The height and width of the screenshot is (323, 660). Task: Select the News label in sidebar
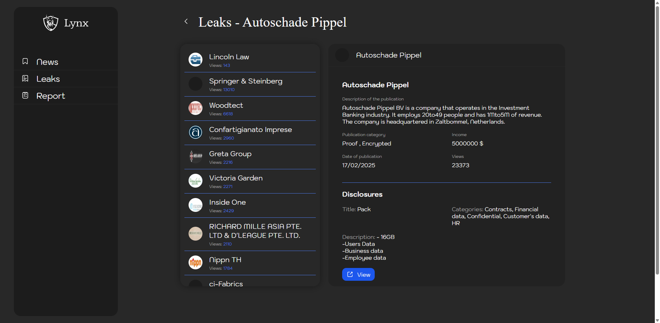[x=47, y=62]
